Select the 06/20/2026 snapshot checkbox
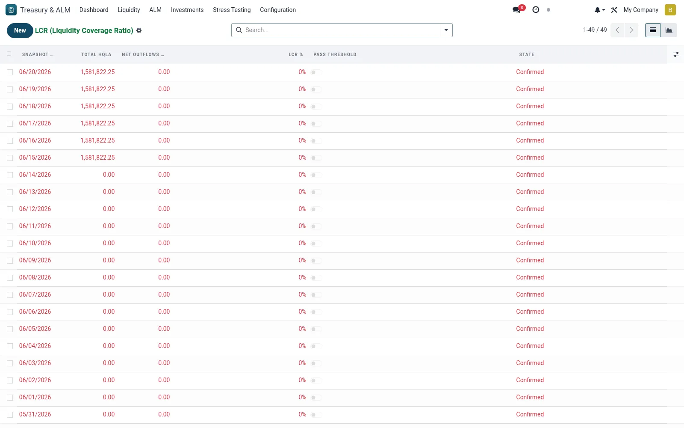The image size is (684, 428). 10,72
